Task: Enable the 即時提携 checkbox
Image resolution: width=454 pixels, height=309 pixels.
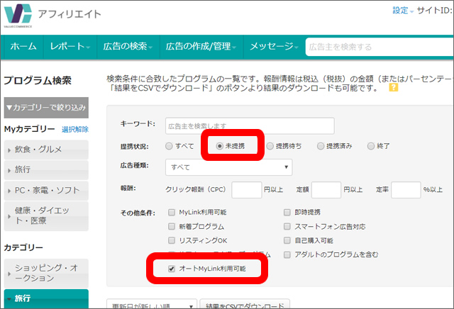Action: (287, 213)
